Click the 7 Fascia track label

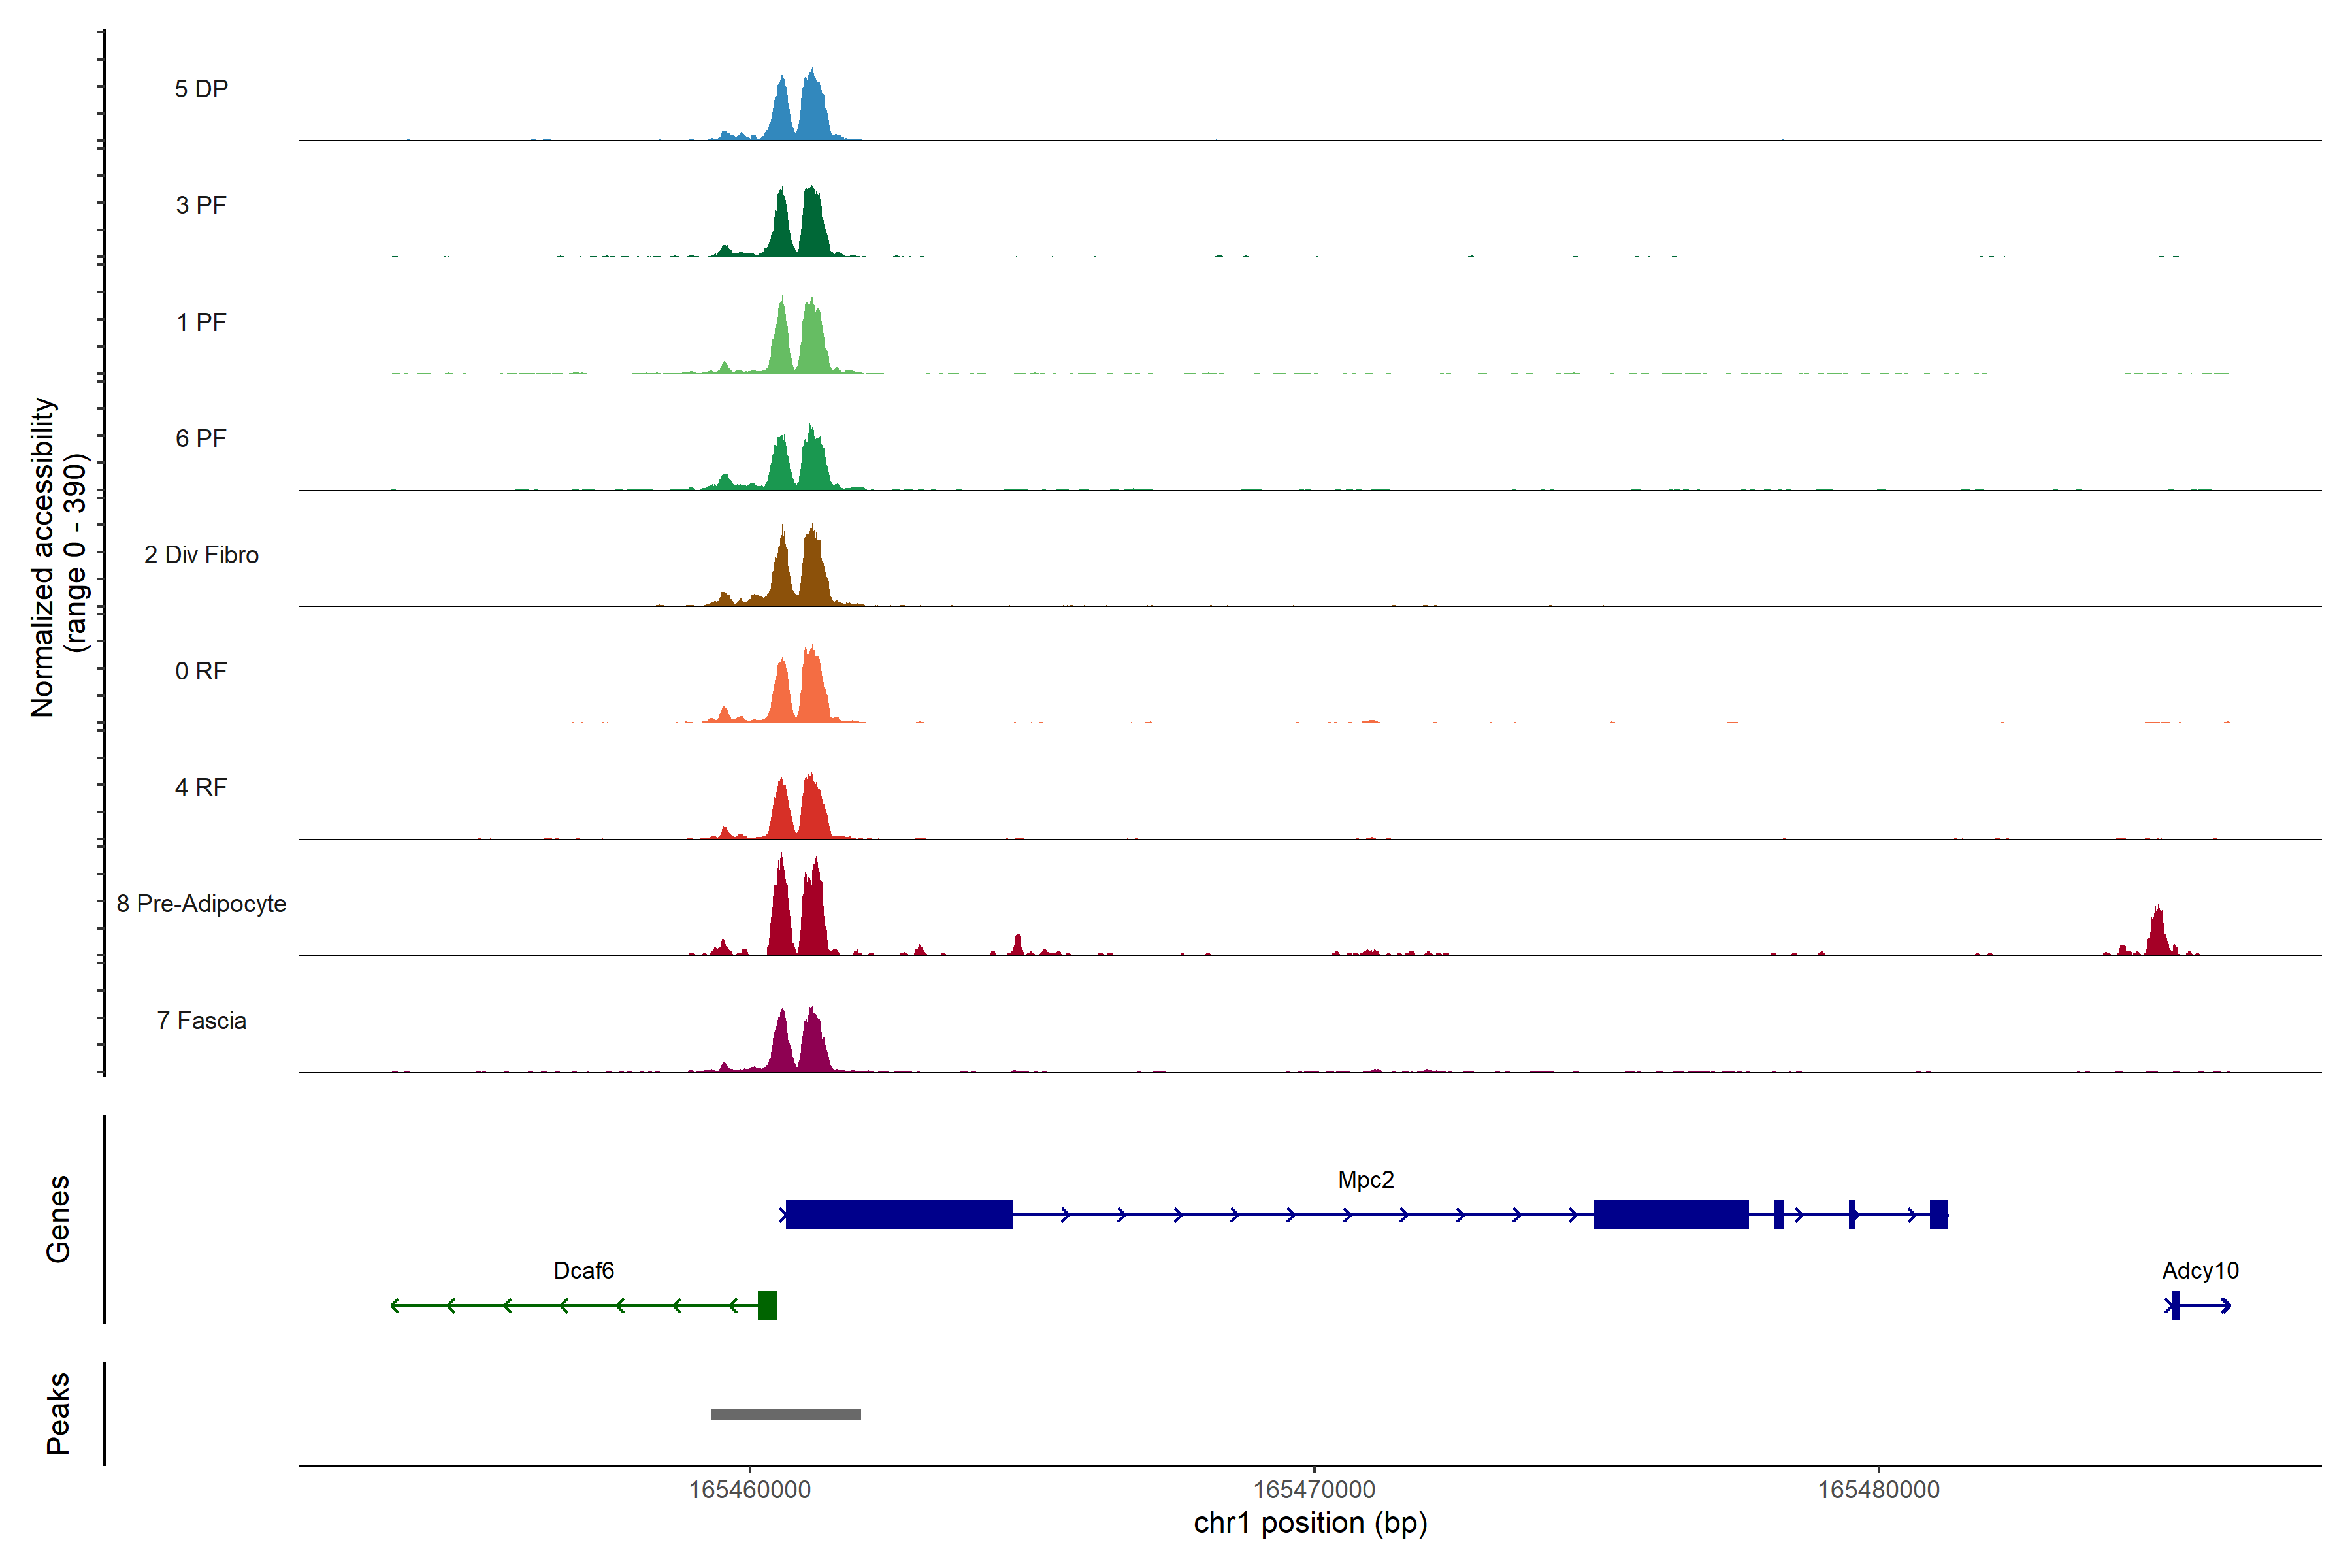coord(201,1021)
